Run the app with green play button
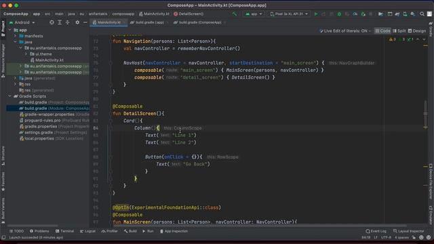The image size is (434, 244). (x=316, y=14)
